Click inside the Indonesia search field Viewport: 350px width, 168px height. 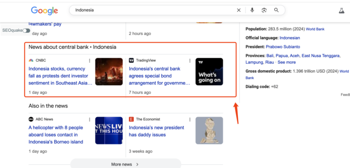click(x=154, y=10)
